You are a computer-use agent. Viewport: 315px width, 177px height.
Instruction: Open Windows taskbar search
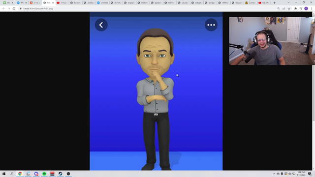(12, 174)
